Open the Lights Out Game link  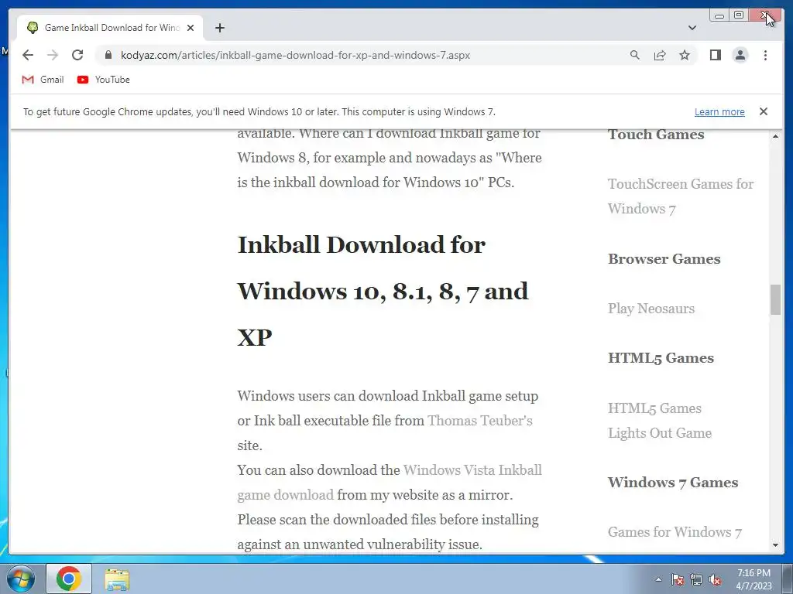click(x=660, y=433)
